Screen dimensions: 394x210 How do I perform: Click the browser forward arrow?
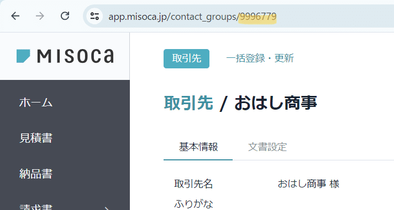coord(40,16)
